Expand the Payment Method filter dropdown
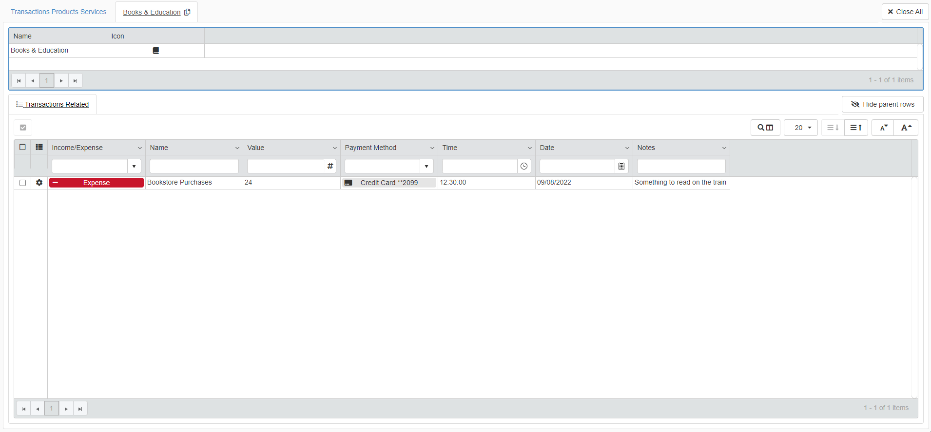The height and width of the screenshot is (432, 931). 427,166
